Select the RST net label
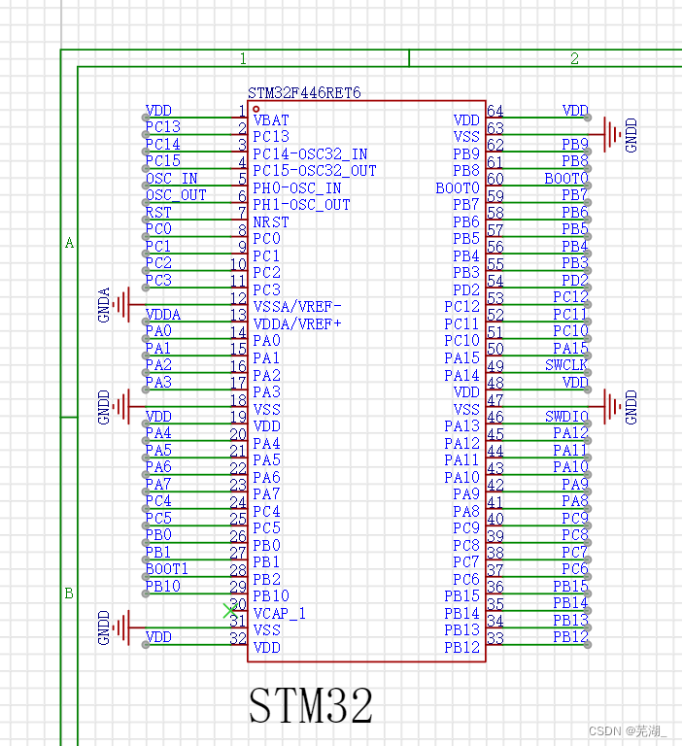 coord(158,212)
